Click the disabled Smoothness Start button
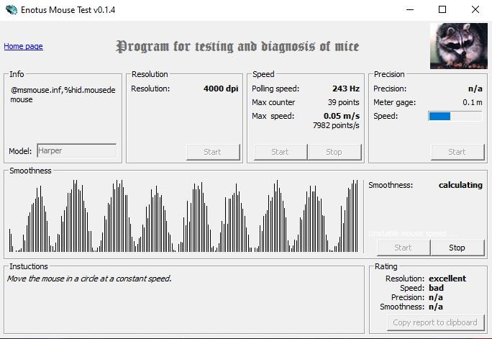 point(404,248)
